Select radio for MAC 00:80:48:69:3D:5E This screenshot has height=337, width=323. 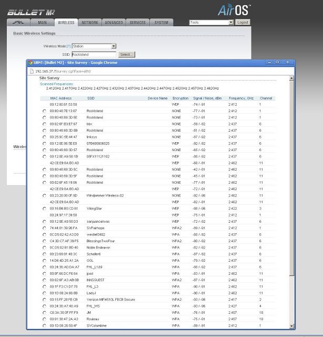[x=44, y=117]
